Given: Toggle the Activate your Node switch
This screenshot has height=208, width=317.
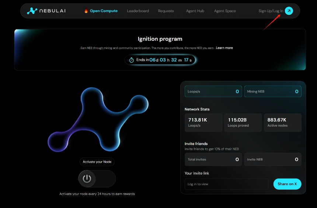Looking at the screenshot, I should (x=97, y=179).
